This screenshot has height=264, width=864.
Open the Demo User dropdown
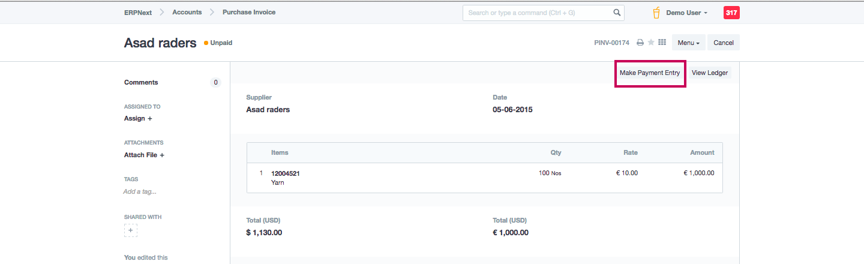(x=686, y=13)
